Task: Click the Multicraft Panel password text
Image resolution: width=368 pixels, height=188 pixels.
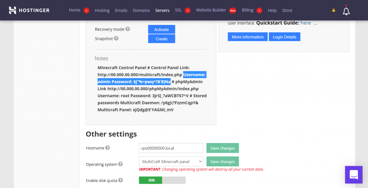Action: pos(135,110)
